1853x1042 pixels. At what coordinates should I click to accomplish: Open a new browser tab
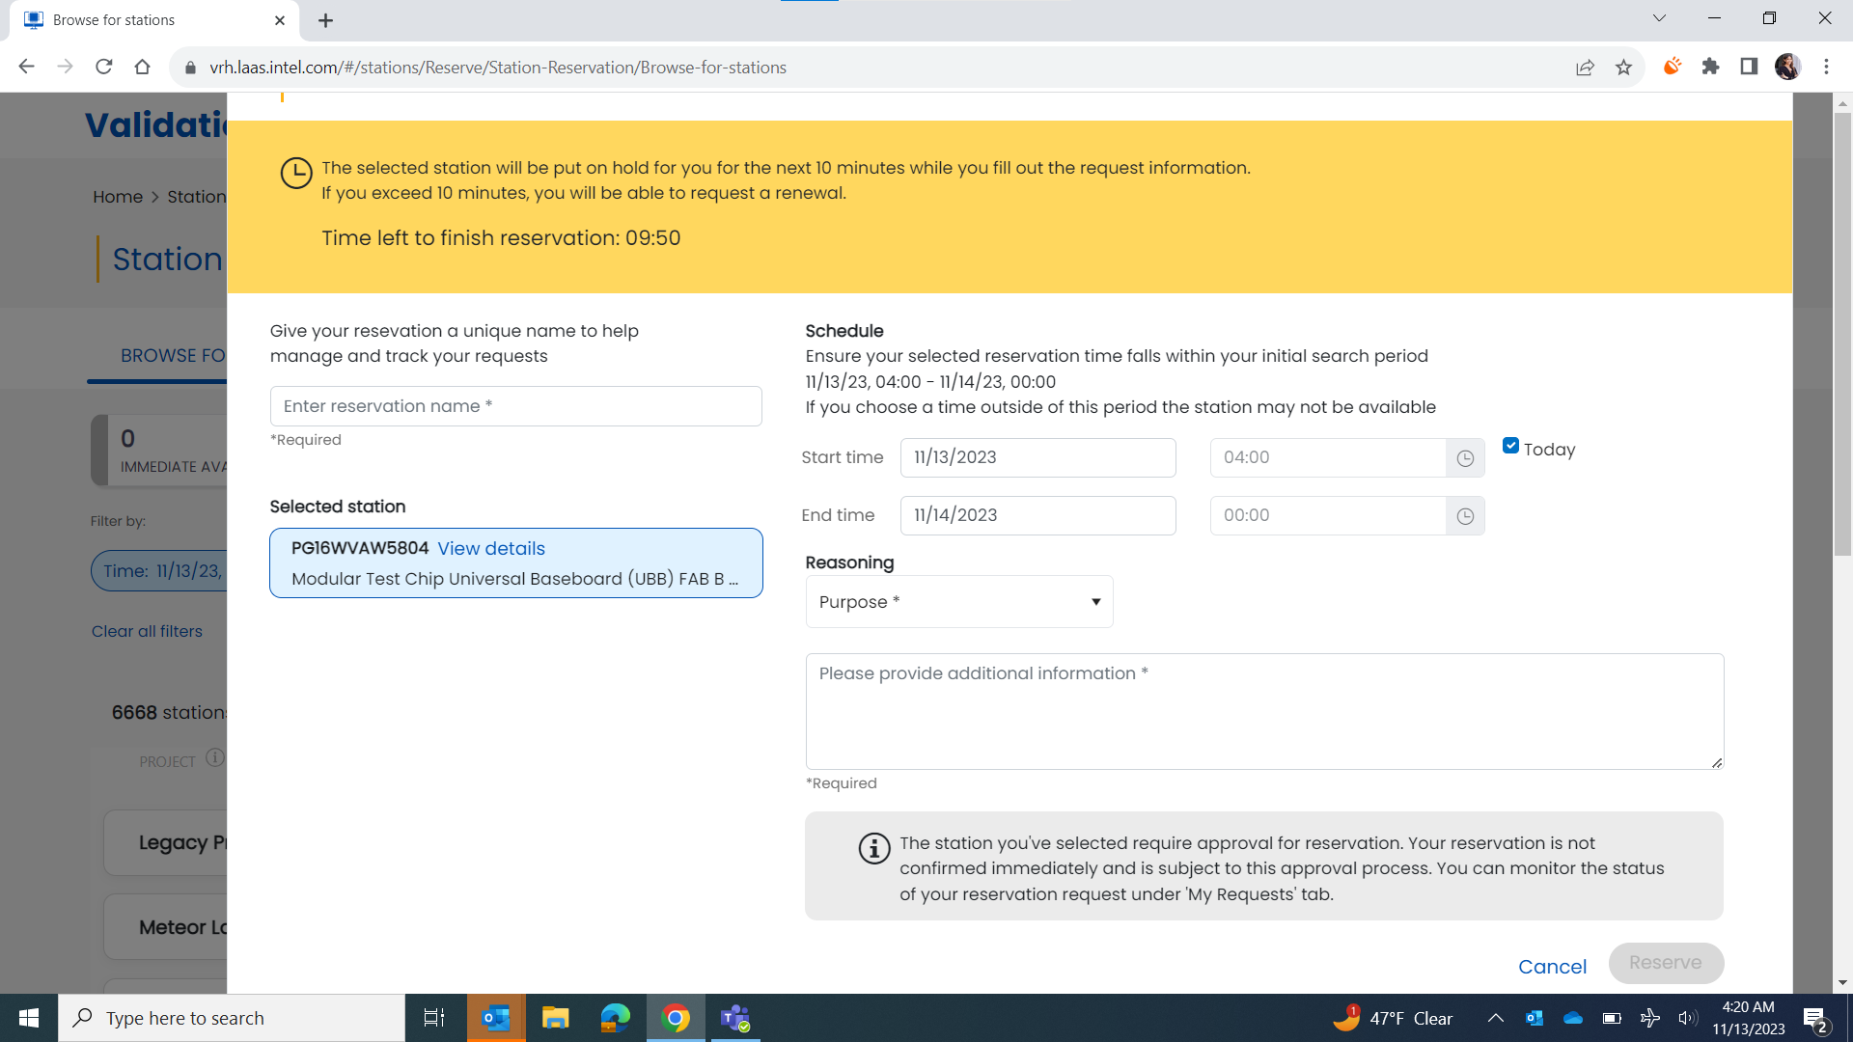[325, 20]
